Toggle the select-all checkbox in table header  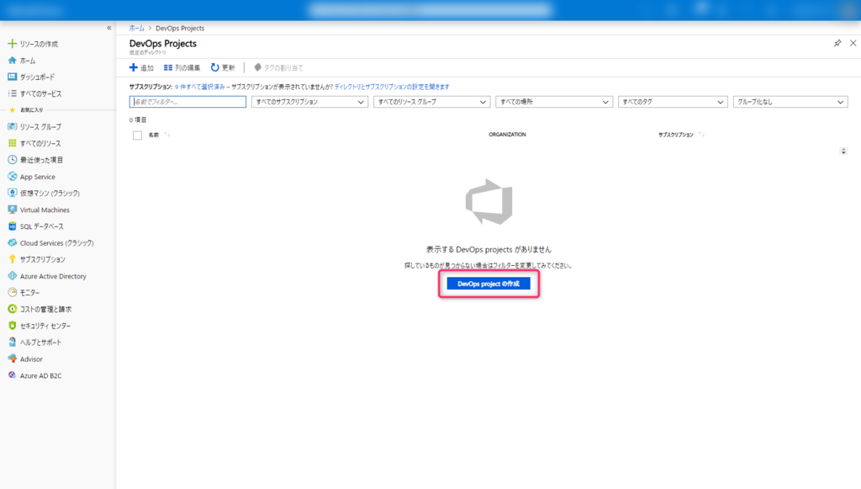click(x=137, y=136)
